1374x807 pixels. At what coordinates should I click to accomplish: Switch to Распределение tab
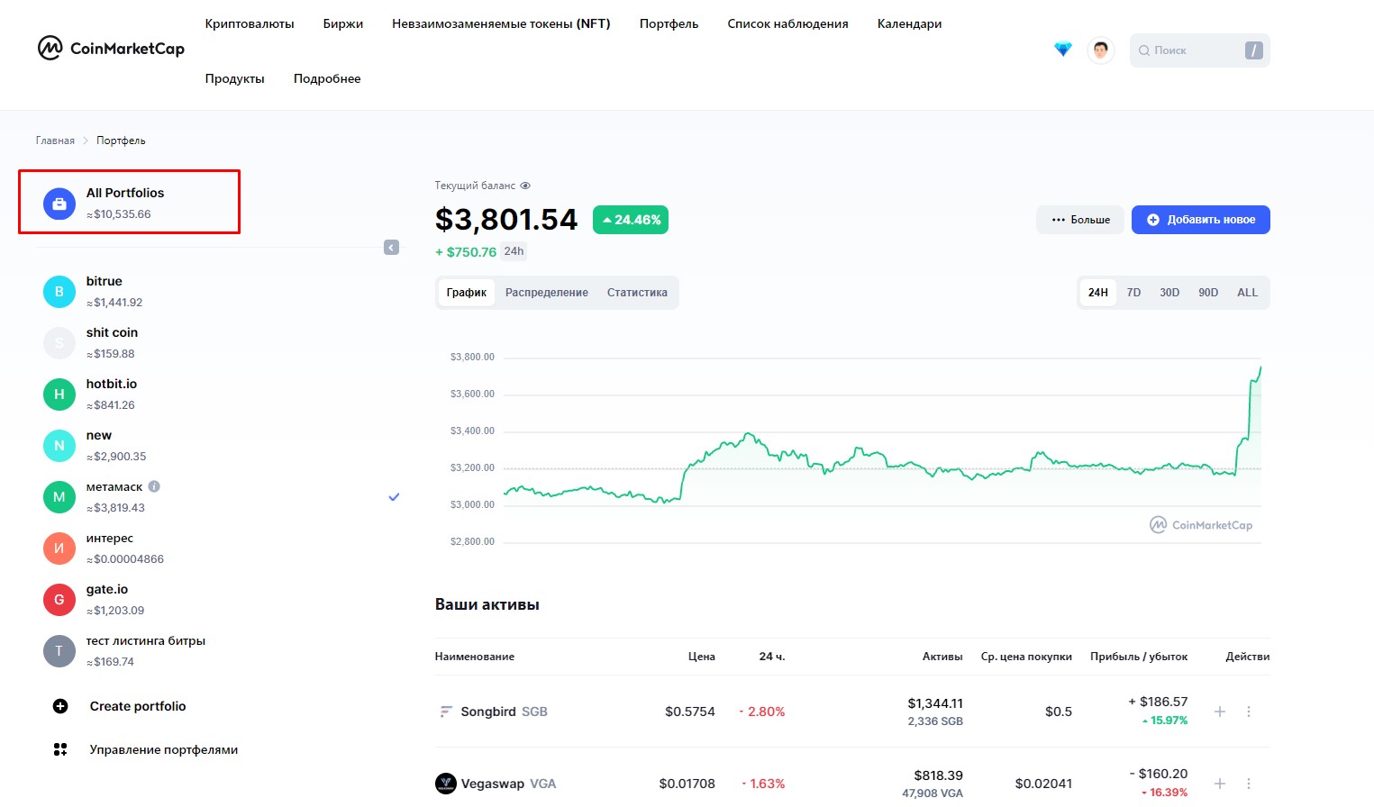point(547,293)
